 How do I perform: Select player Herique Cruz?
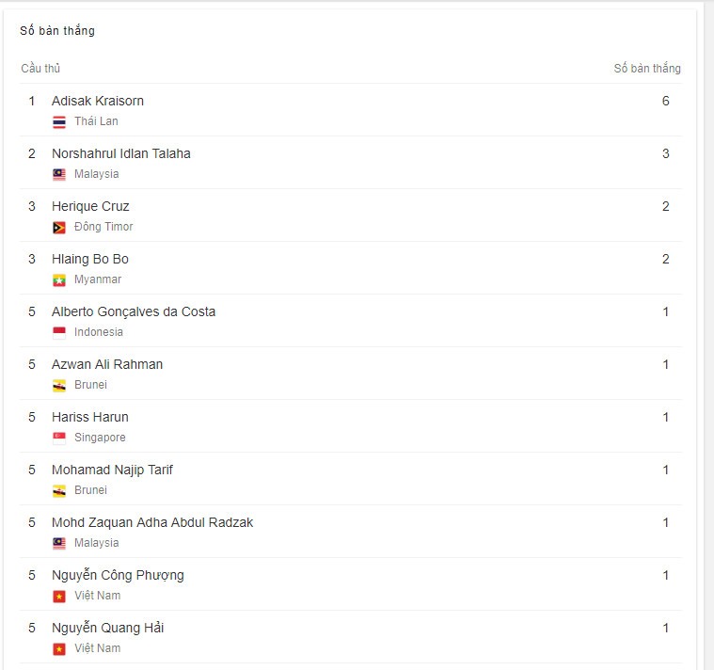(90, 206)
